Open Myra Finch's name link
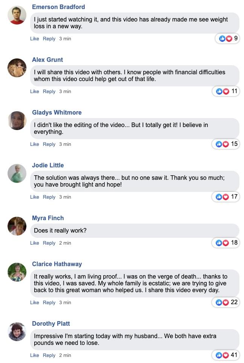The height and width of the screenshot is (363, 244). point(48,218)
